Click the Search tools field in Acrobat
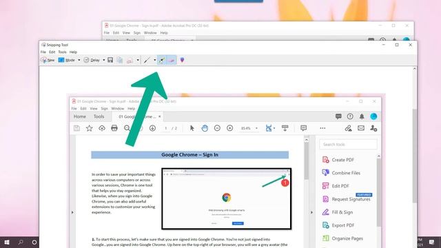 [x=348, y=144]
